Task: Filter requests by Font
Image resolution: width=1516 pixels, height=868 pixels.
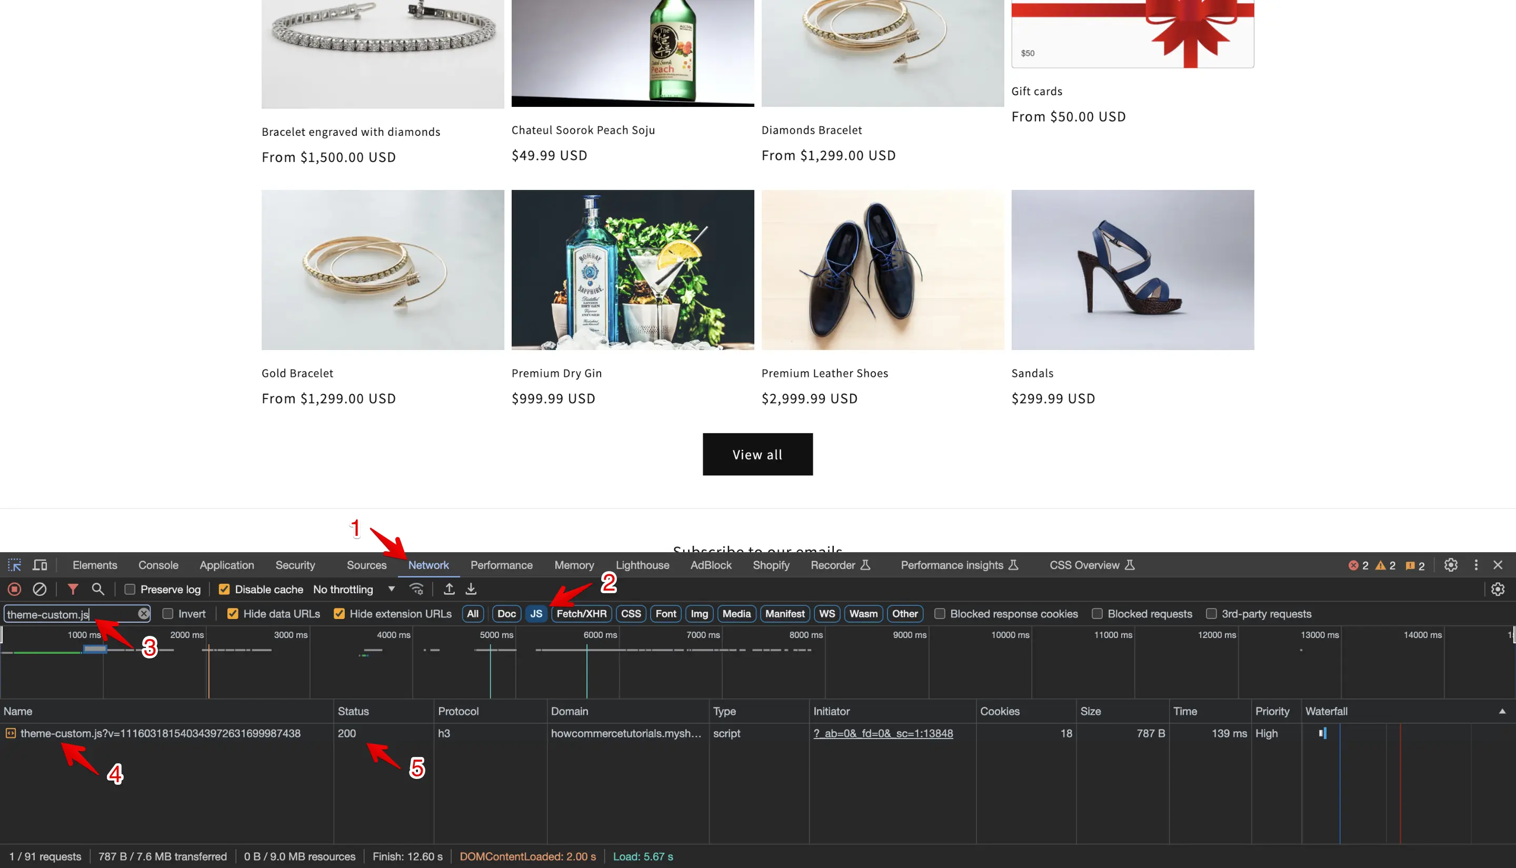Action: click(665, 613)
